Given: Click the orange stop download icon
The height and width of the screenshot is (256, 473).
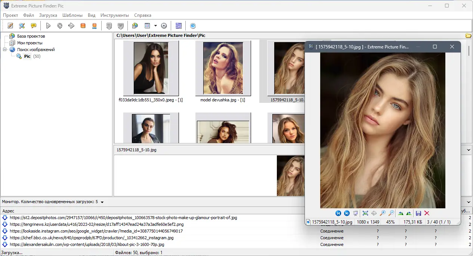Looking at the screenshot, I should point(83,26).
